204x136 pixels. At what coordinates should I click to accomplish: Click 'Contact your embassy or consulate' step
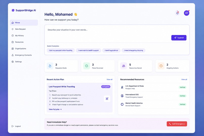[x=65, y=98]
